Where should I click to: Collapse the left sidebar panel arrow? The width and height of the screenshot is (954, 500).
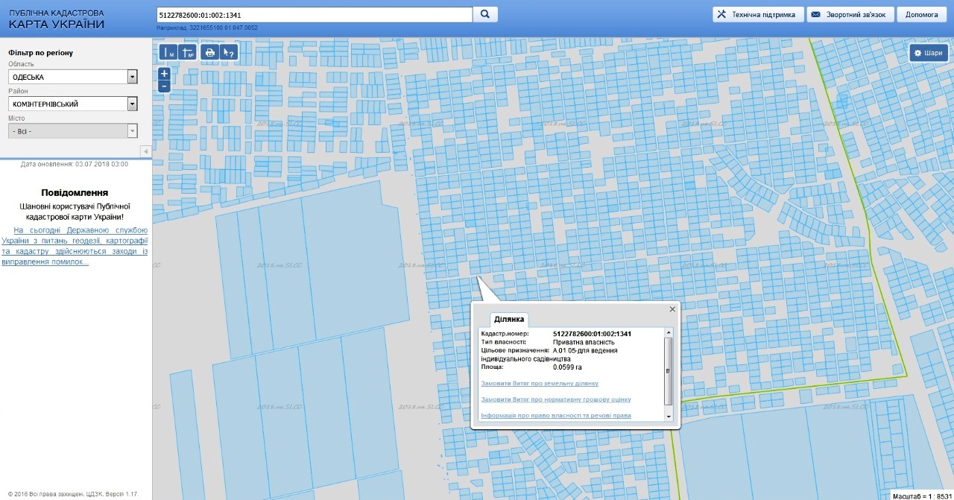click(x=145, y=151)
